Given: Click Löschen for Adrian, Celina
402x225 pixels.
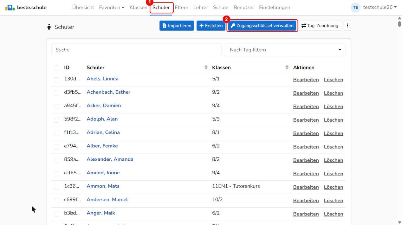Looking at the screenshot, I should [334, 133].
